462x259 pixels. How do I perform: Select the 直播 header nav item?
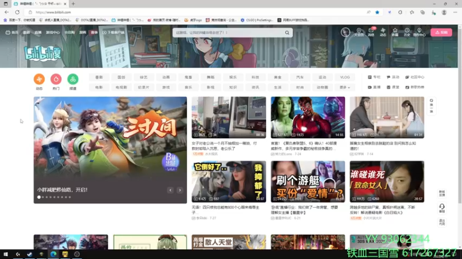pyautogui.click(x=38, y=32)
